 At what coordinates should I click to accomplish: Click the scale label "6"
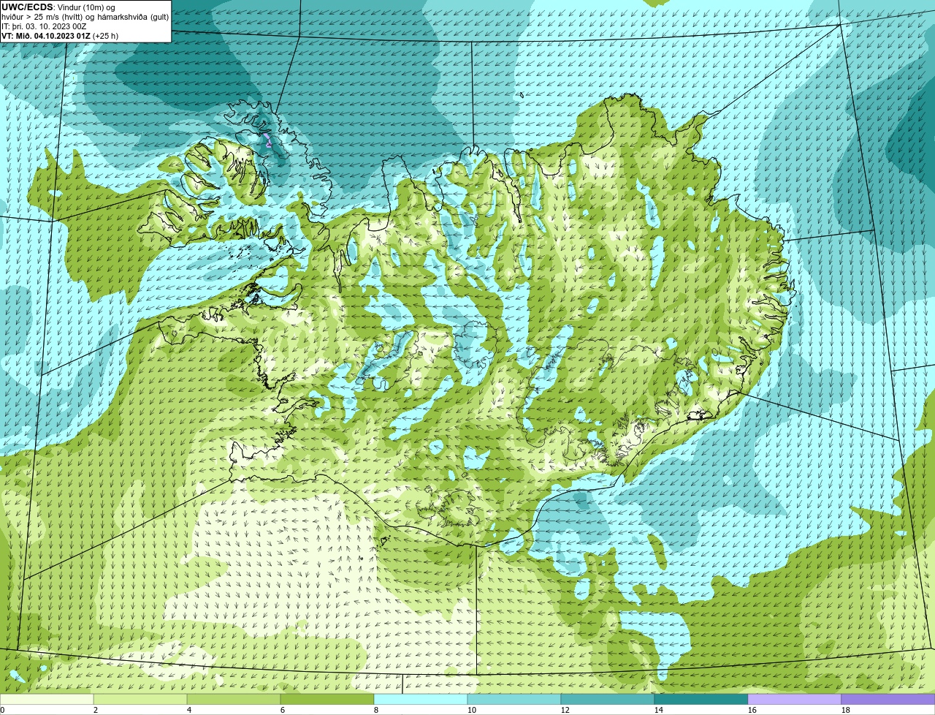click(x=283, y=710)
